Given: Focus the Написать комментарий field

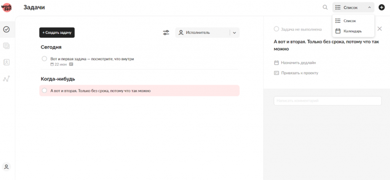Looking at the screenshot, I should [328, 101].
